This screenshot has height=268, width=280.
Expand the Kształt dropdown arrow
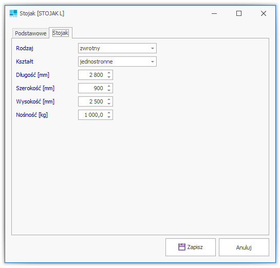pos(152,61)
